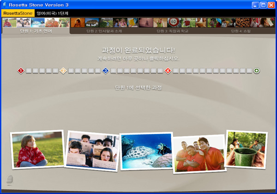Switch to 단원 4: 쇼핑 tab
This screenshot has width=277, height=194.
tap(241, 25)
